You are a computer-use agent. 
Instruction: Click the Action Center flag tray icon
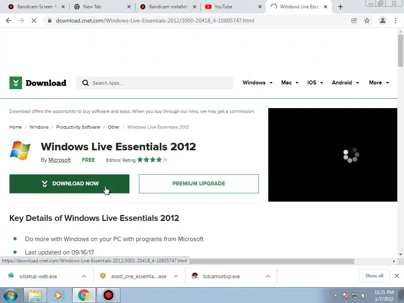coord(345,296)
